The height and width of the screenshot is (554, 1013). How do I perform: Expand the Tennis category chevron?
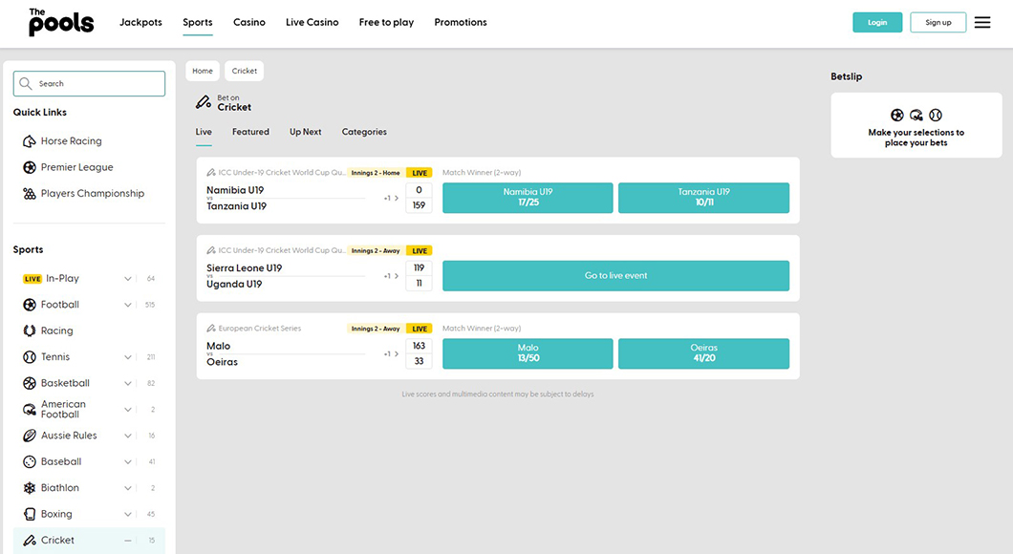pos(128,357)
